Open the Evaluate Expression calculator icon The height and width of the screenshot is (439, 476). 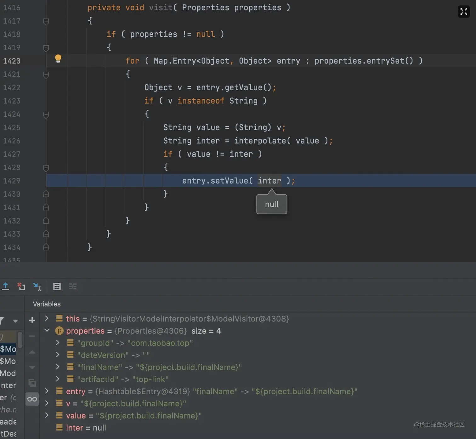pyautogui.click(x=57, y=286)
